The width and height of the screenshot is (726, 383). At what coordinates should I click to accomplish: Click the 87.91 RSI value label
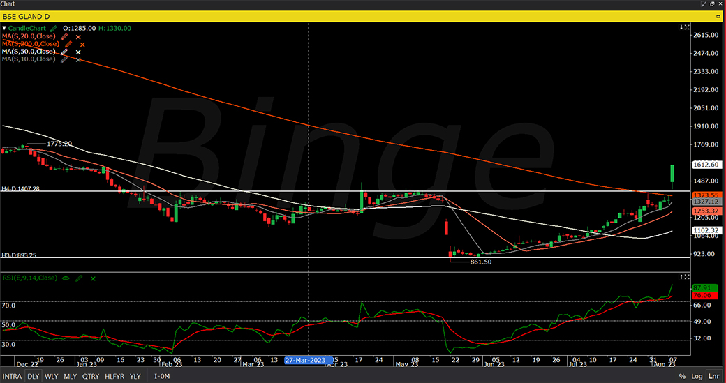[704, 287]
